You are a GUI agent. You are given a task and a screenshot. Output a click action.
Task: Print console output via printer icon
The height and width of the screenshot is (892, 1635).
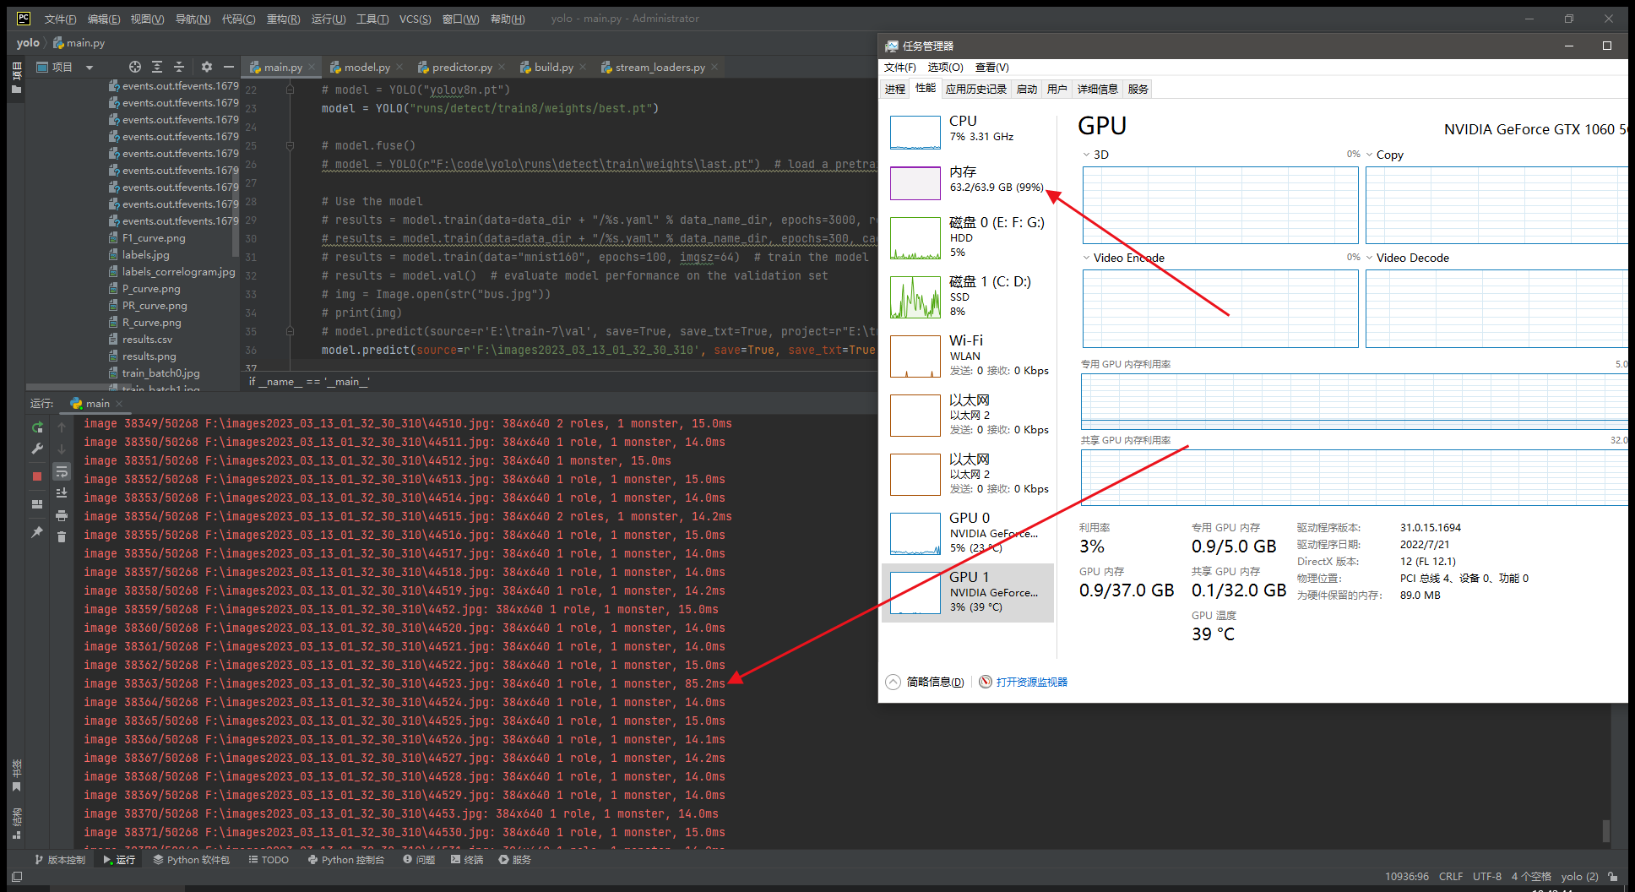[61, 515]
